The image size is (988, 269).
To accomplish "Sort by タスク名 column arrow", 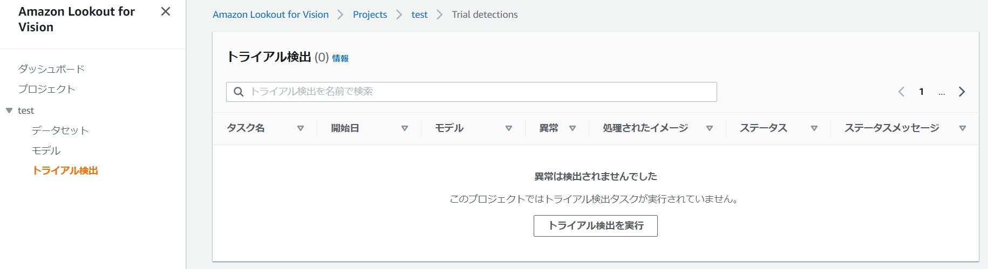I will point(301,128).
